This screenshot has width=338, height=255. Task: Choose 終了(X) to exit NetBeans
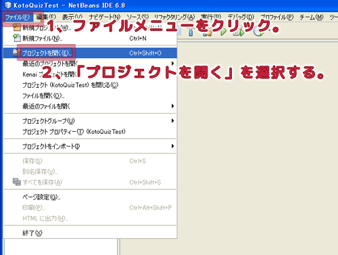90,233
